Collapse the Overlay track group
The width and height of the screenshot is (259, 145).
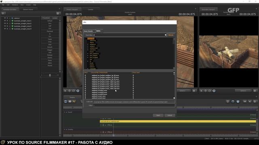tap(65, 130)
